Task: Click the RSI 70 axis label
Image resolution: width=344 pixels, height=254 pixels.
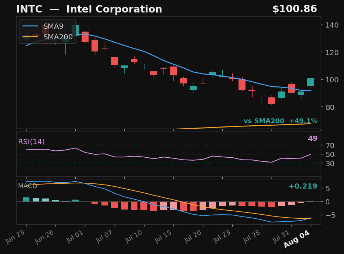Action: (330, 146)
